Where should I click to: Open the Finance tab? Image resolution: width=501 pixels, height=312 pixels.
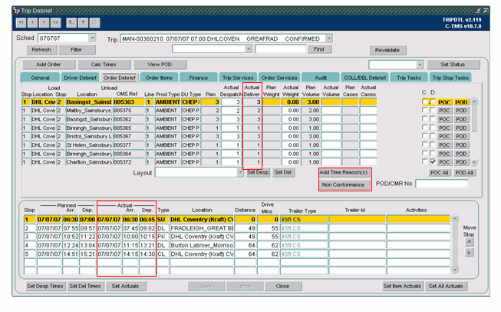(199, 78)
